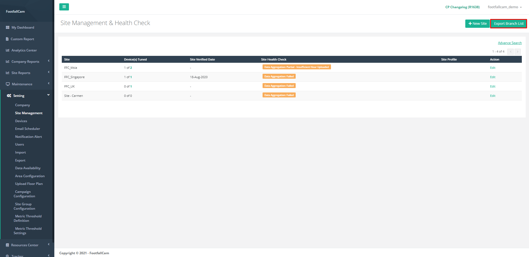
Task: Click the Setting gears icon
Action: tap(9, 96)
